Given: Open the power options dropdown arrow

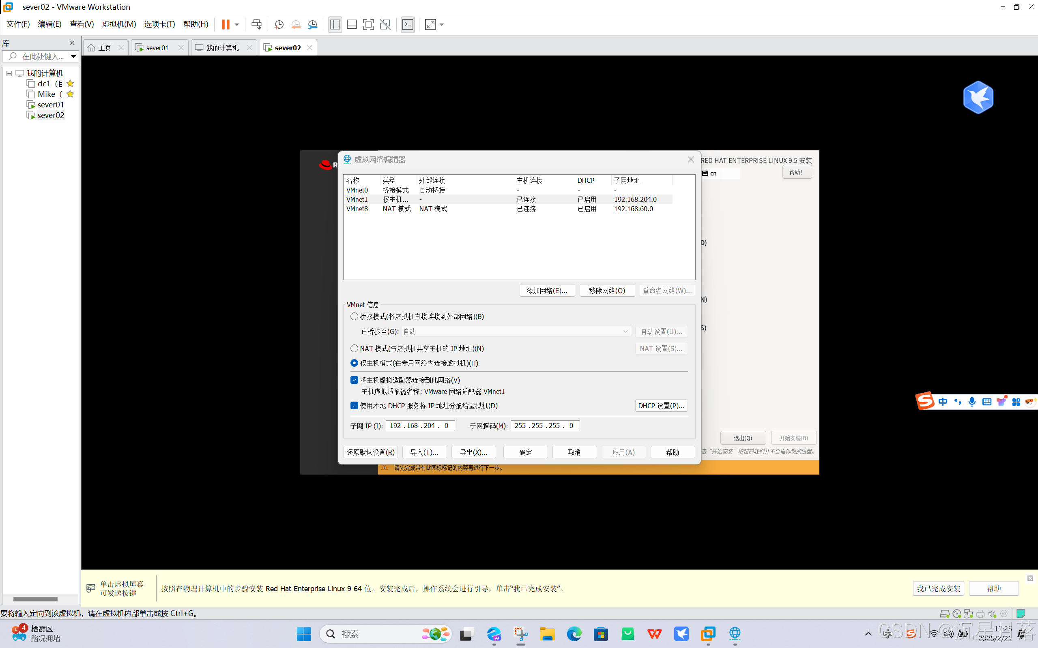Looking at the screenshot, I should [237, 24].
